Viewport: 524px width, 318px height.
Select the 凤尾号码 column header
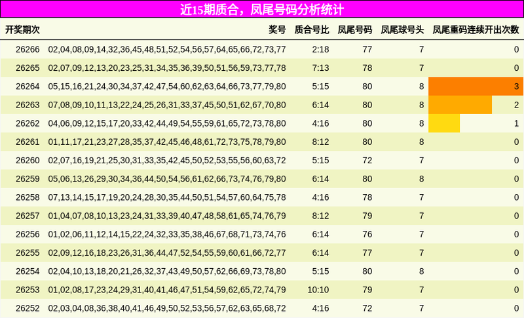click(354, 30)
